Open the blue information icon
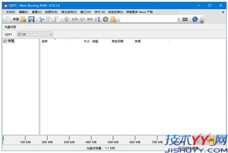The width and height of the screenshot is (228, 153). [x=195, y=19]
